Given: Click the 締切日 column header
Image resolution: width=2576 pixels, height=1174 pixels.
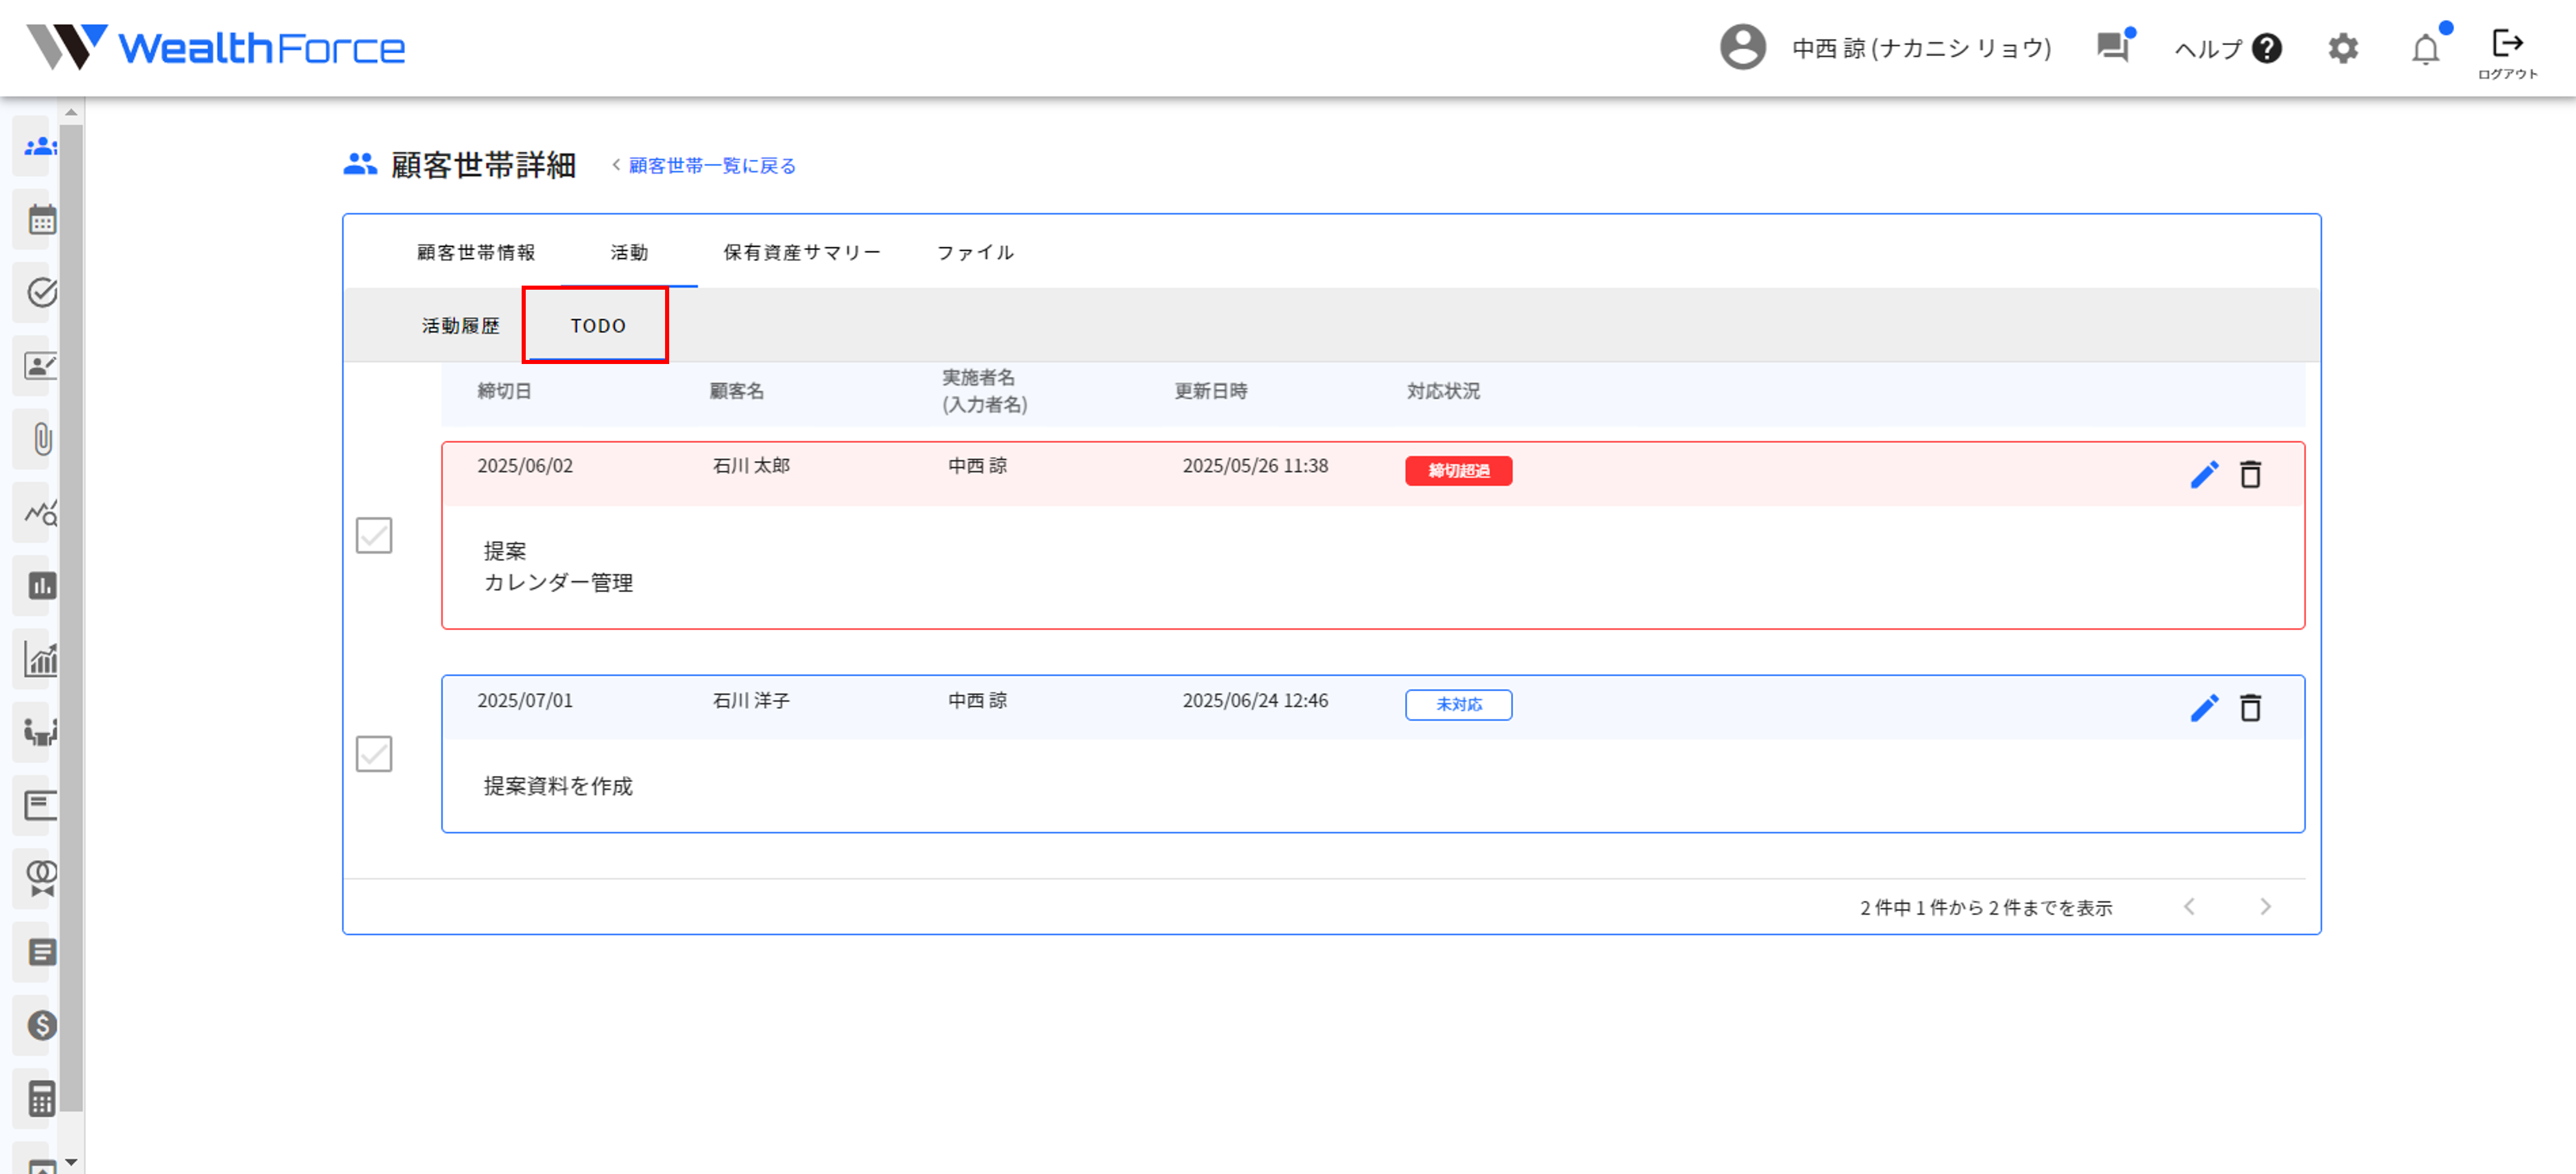Looking at the screenshot, I should (x=505, y=391).
